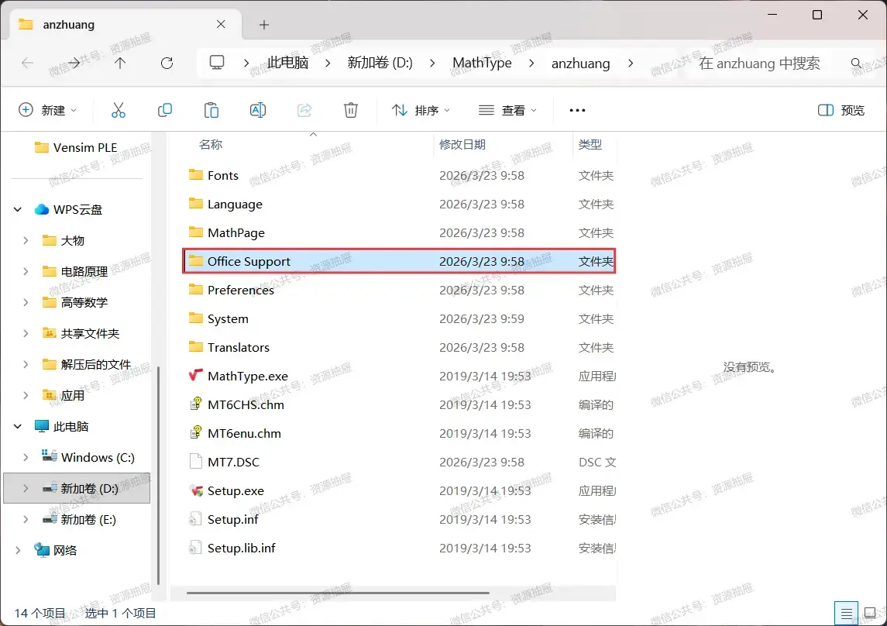Click MathType in the address bar

(x=482, y=63)
